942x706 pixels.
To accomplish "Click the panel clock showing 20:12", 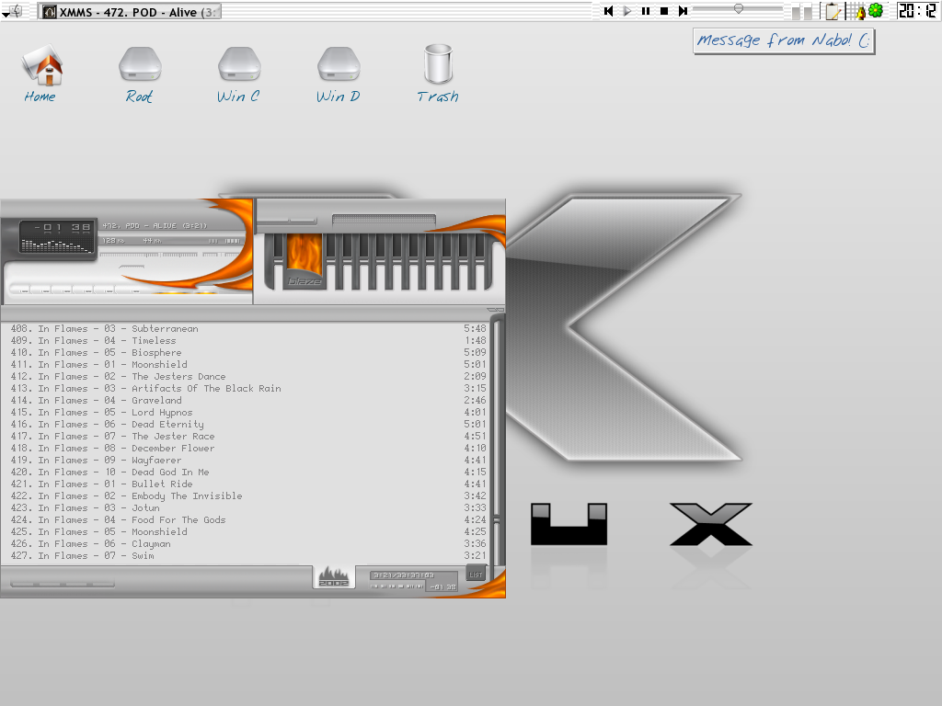I will (917, 10).
